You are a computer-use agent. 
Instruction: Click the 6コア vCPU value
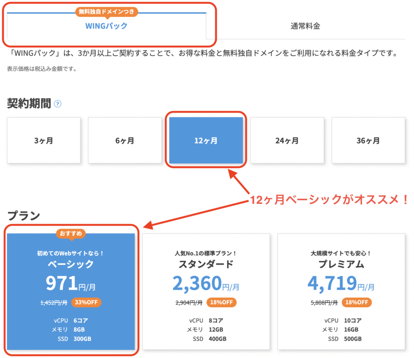[81, 320]
